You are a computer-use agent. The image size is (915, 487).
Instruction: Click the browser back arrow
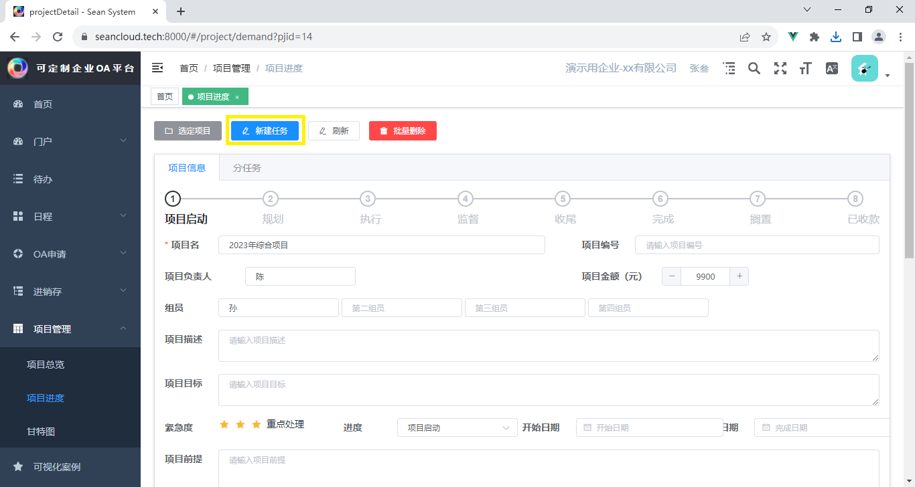(15, 37)
